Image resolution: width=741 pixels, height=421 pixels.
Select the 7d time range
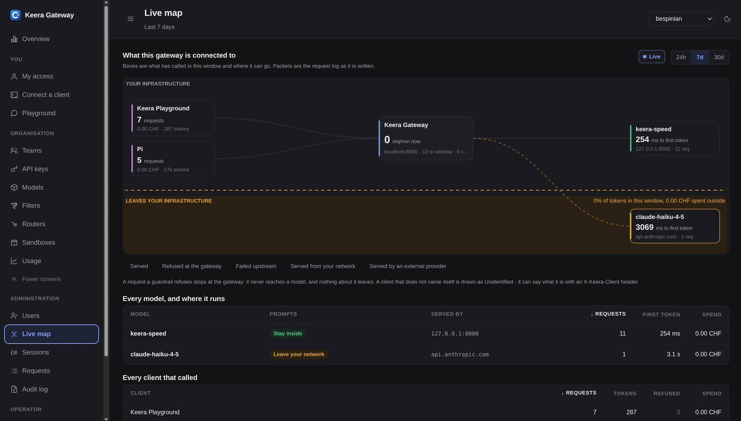click(x=700, y=57)
